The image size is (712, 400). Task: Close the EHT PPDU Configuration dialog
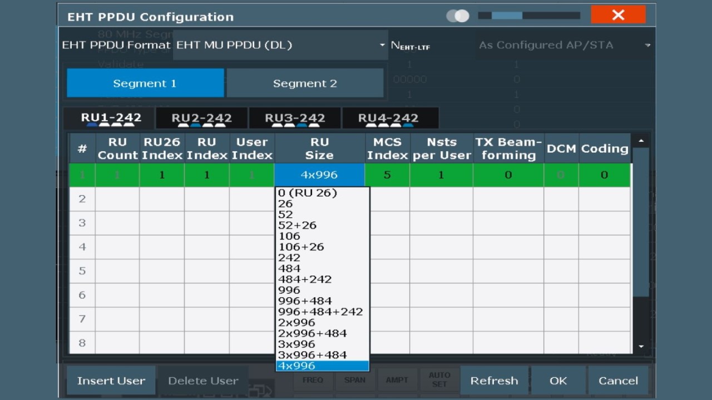coord(618,15)
